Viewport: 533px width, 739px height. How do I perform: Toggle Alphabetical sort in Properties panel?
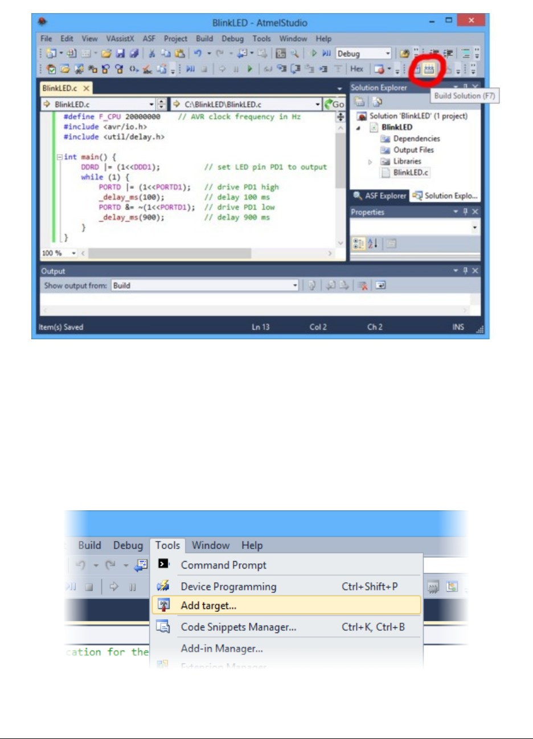point(373,243)
